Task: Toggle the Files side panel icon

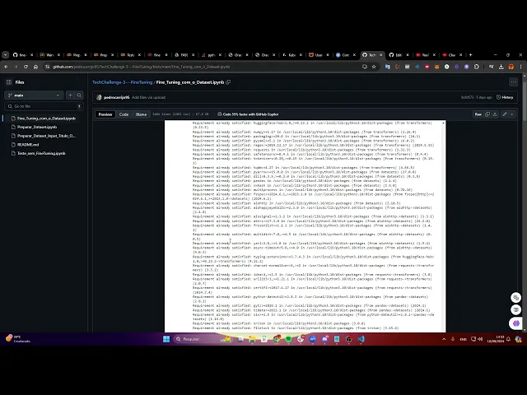Action: 9,82
